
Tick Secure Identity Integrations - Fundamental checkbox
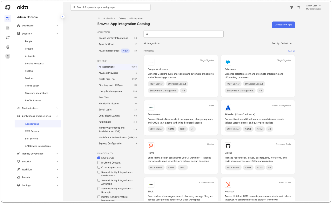click(x=99, y=172)
